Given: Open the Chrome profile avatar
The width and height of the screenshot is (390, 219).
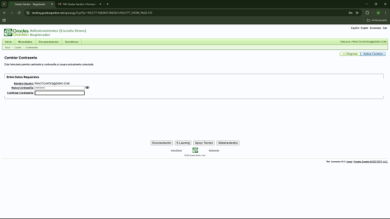Looking at the screenshot, I should [378, 13].
